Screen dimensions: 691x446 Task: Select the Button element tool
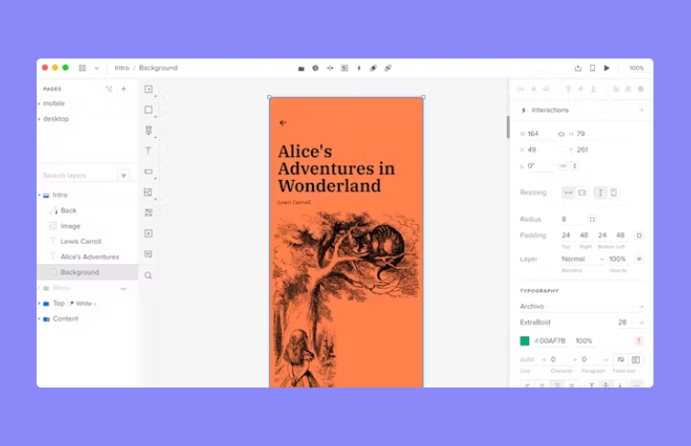click(x=148, y=172)
